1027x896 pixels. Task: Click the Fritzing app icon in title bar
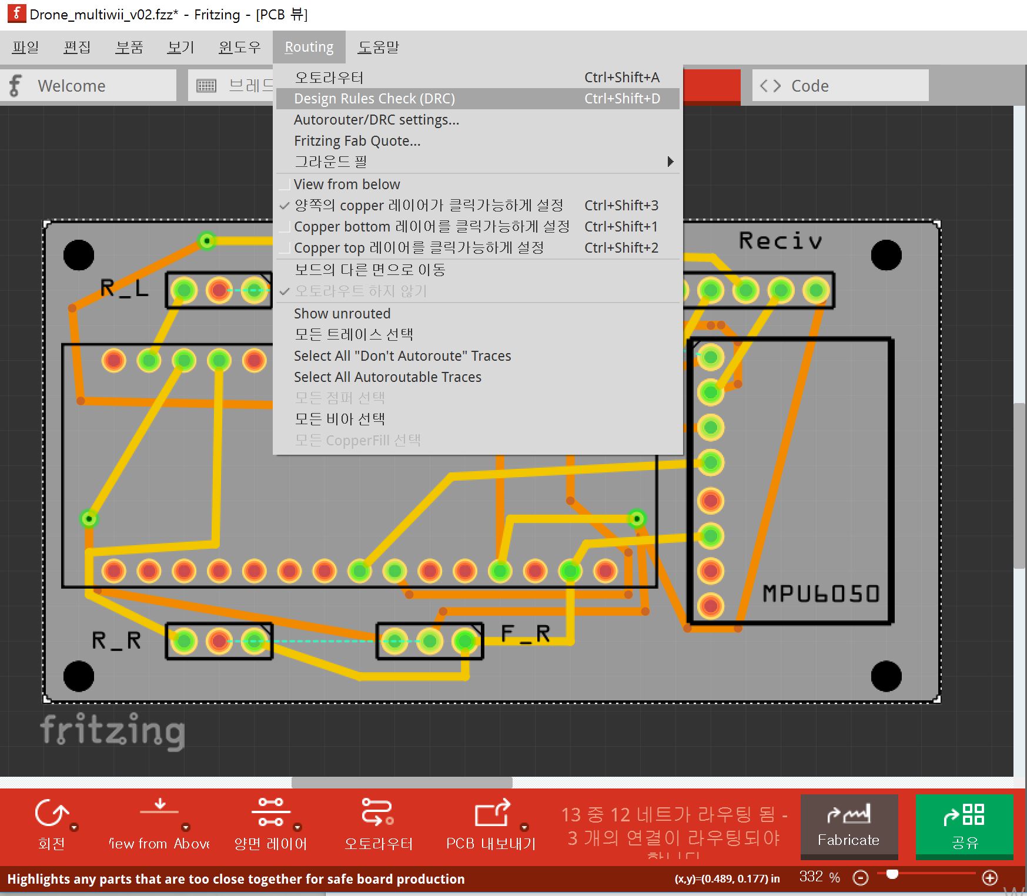tap(16, 14)
